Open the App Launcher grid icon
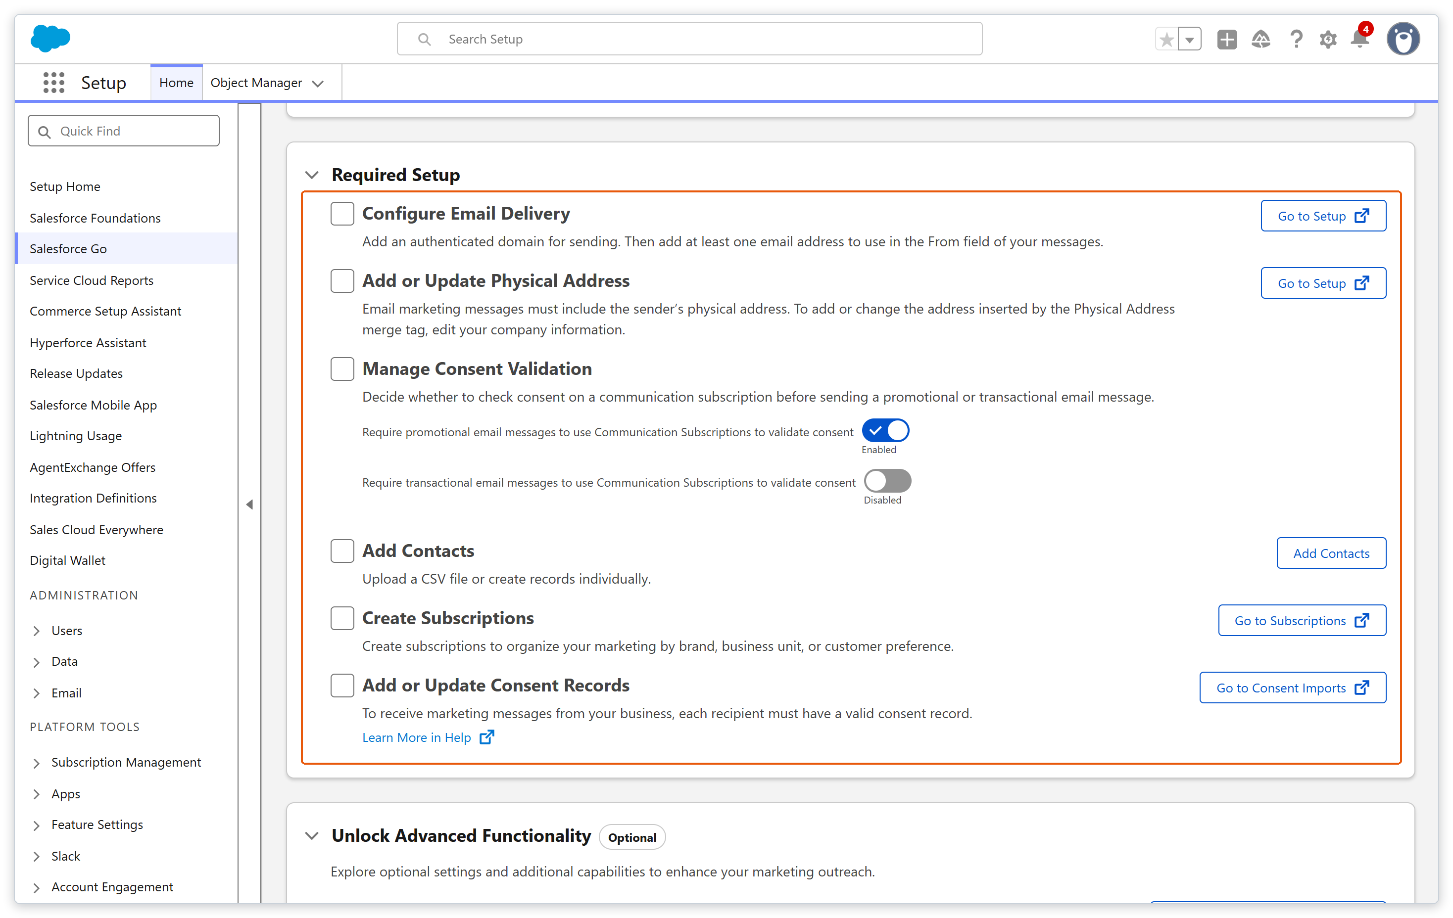Screen dimensions: 1453x918 point(54,83)
